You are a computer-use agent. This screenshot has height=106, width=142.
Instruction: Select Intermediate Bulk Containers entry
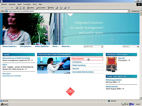point(87,72)
